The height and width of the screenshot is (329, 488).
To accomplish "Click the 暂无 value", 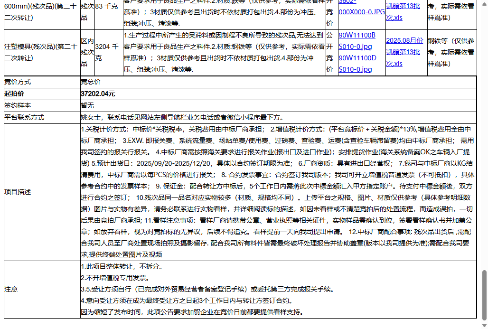I will [87, 105].
